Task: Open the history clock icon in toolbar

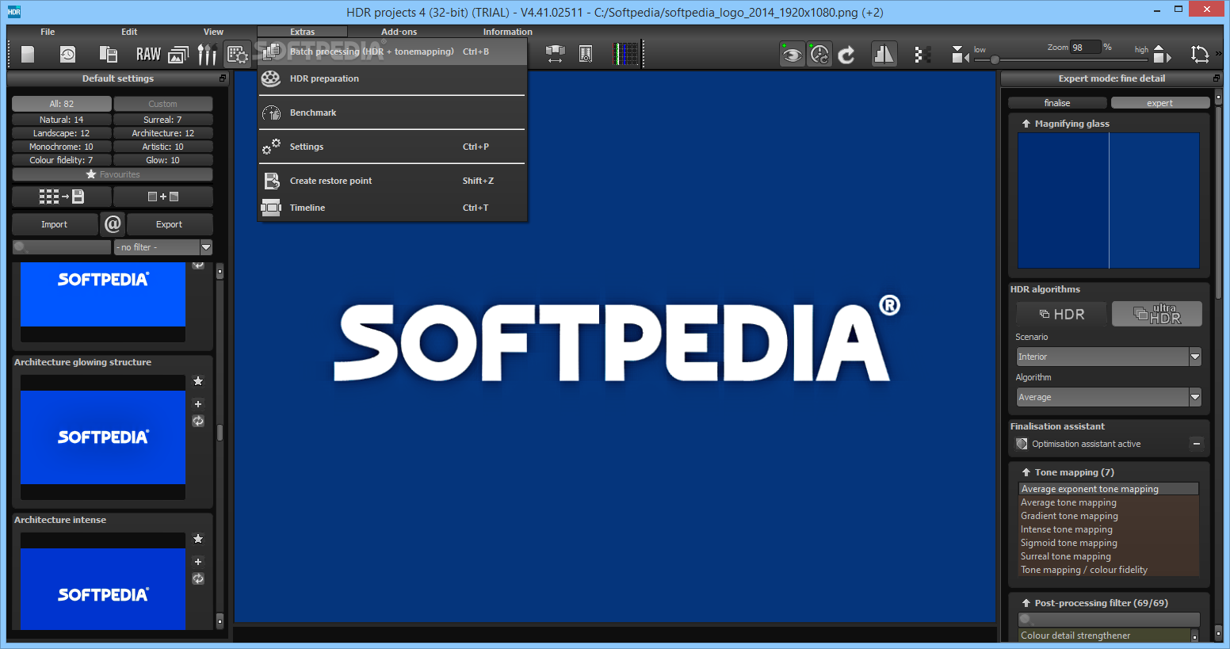Action: tap(68, 54)
